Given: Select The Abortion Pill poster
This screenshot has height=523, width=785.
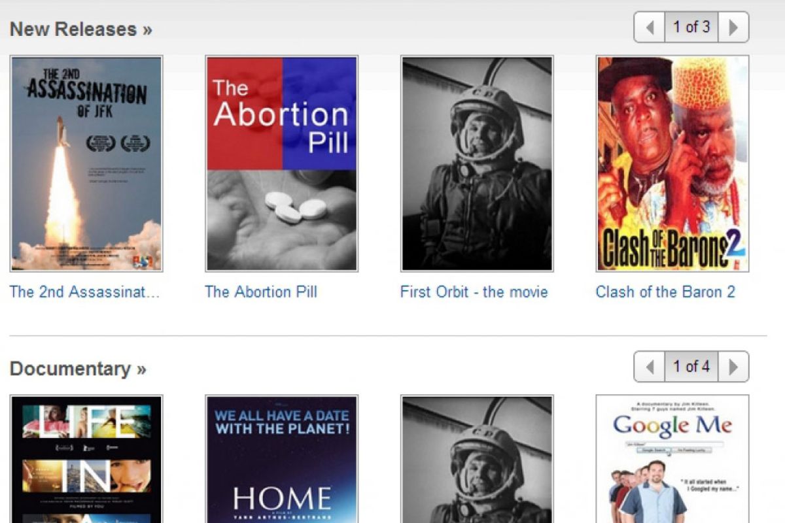Looking at the screenshot, I should tap(281, 163).
